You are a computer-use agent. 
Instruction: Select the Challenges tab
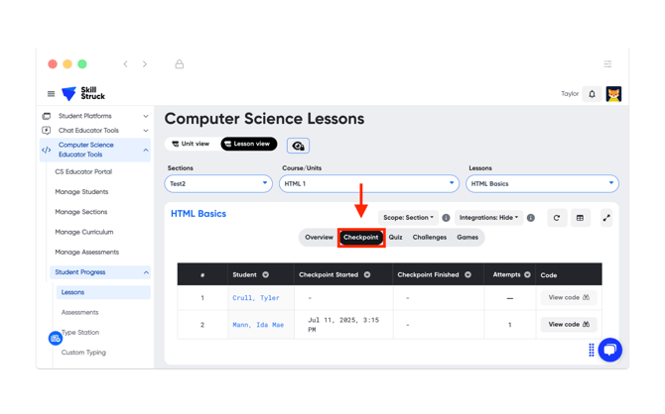click(430, 238)
